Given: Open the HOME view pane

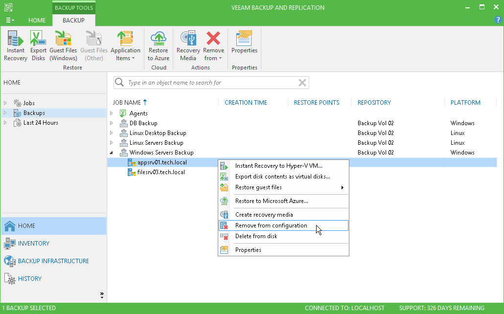Looking at the screenshot, I should pos(53,225).
